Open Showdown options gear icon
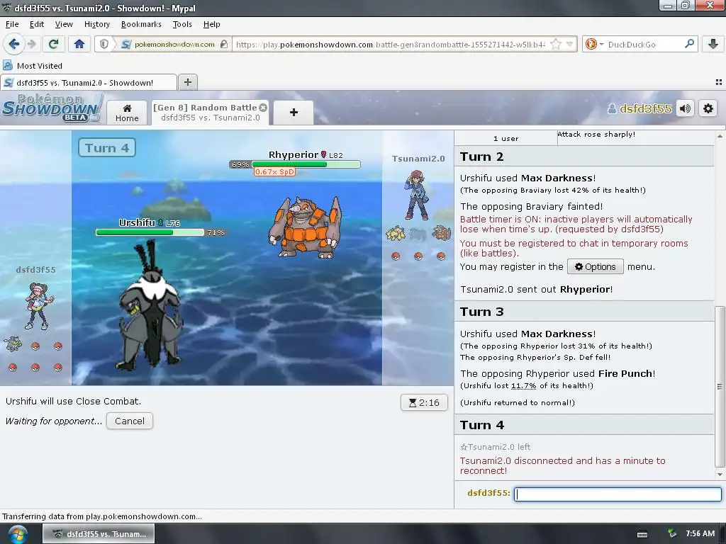This screenshot has height=544, width=726. pos(708,108)
